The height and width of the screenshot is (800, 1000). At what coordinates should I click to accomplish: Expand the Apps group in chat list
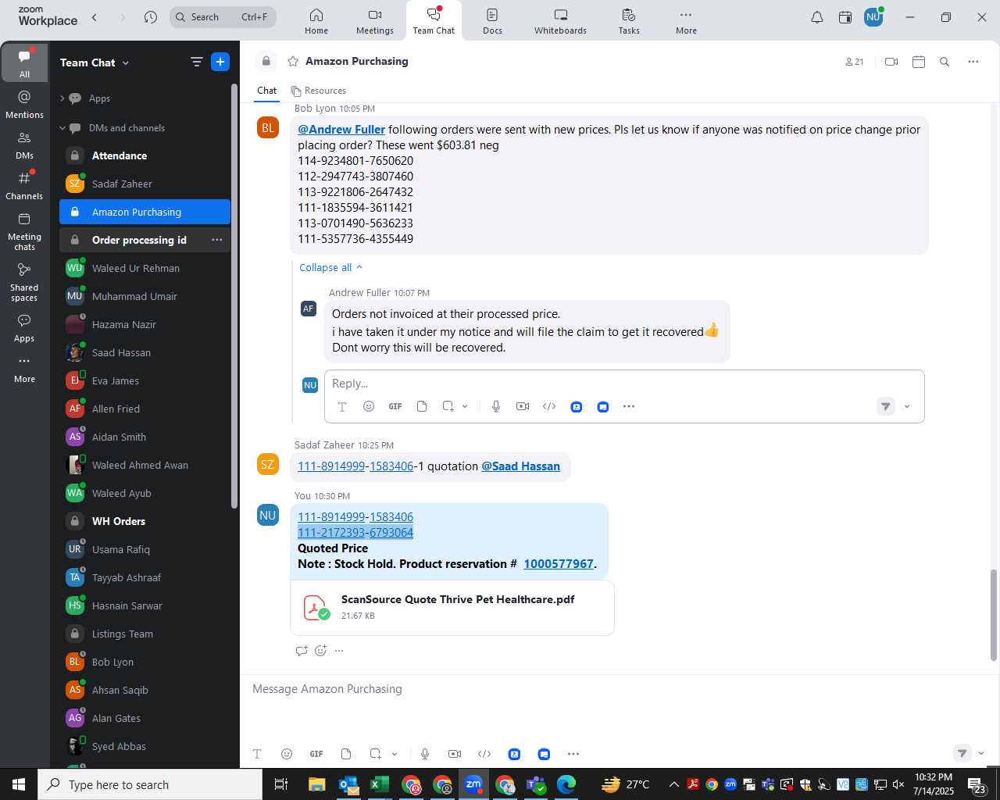(x=62, y=98)
